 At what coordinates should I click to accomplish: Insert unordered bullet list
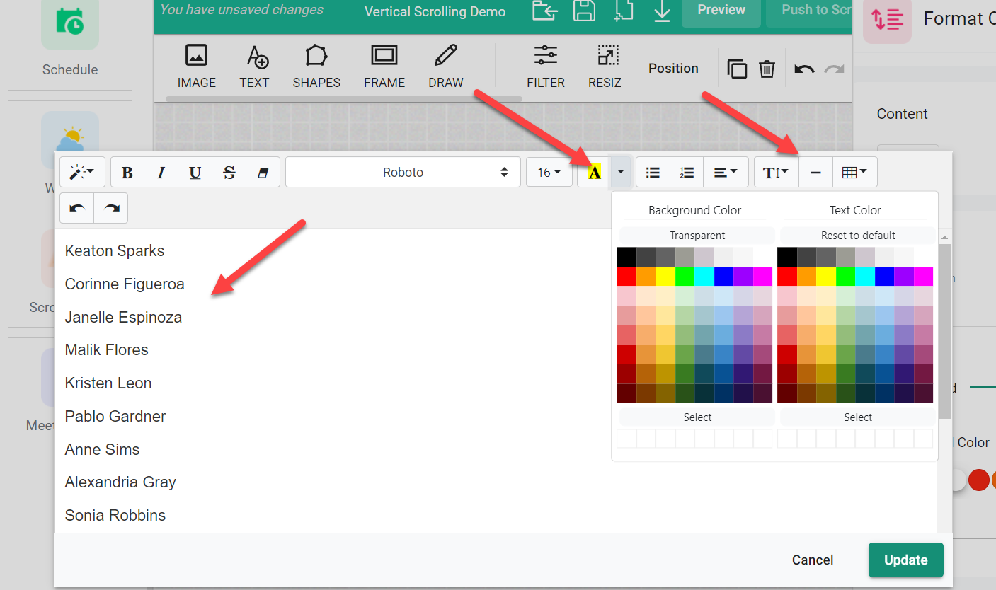(653, 173)
